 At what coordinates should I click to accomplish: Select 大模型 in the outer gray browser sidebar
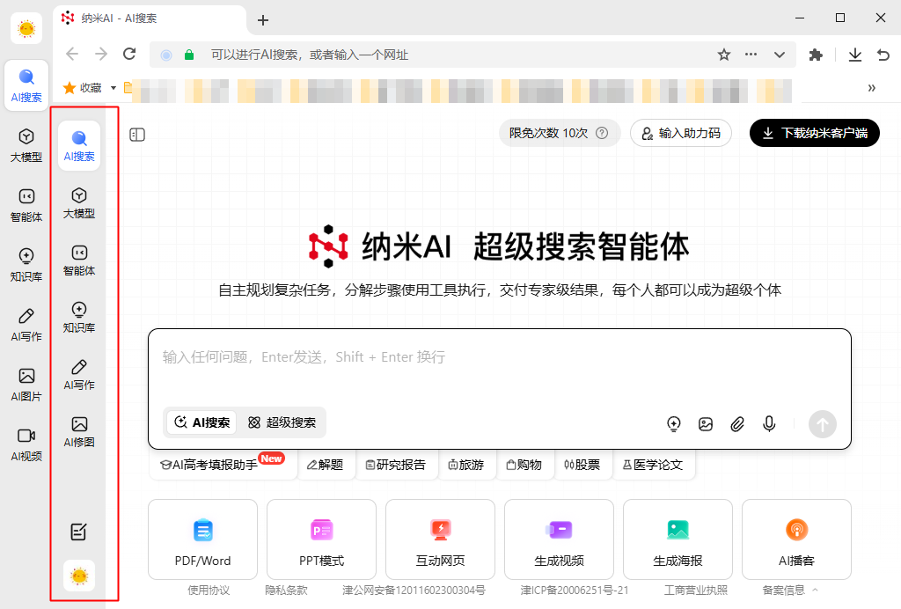[26, 145]
